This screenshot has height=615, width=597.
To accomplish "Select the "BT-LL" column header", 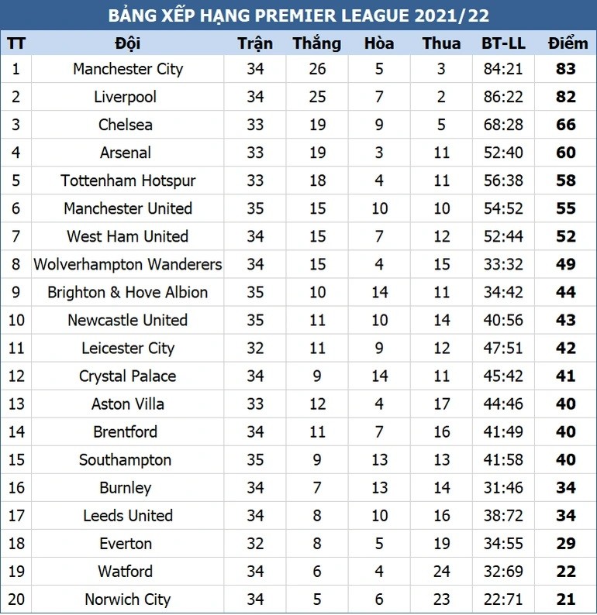I will point(504,43).
